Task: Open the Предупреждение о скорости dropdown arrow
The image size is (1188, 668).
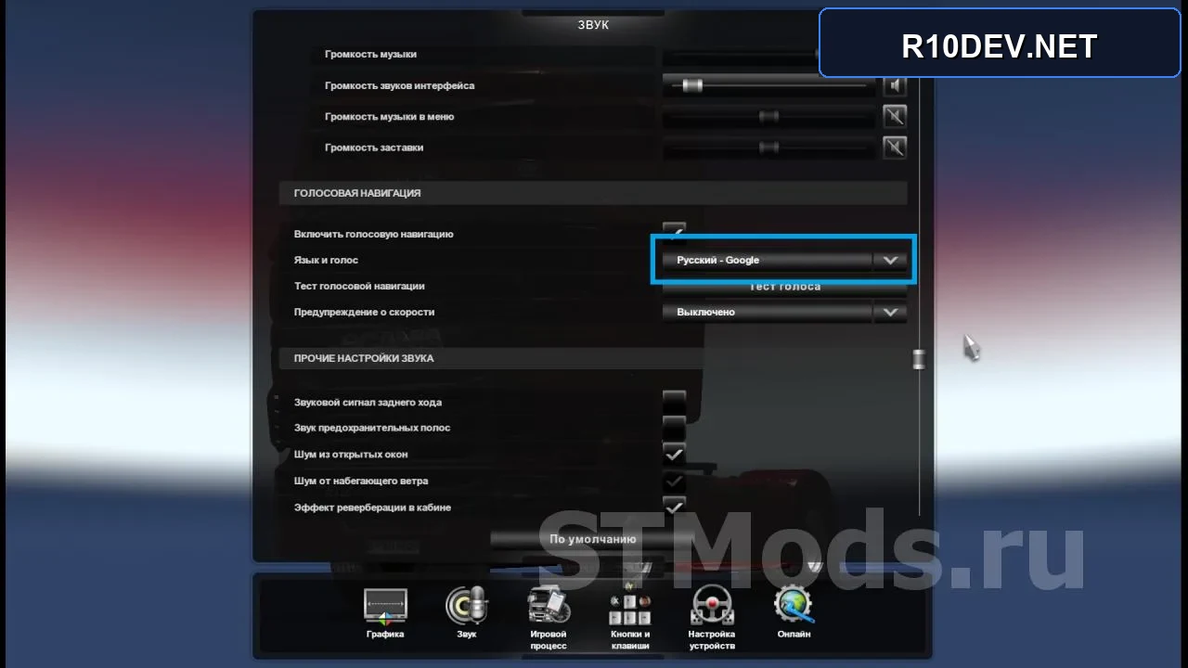Action: [889, 313]
